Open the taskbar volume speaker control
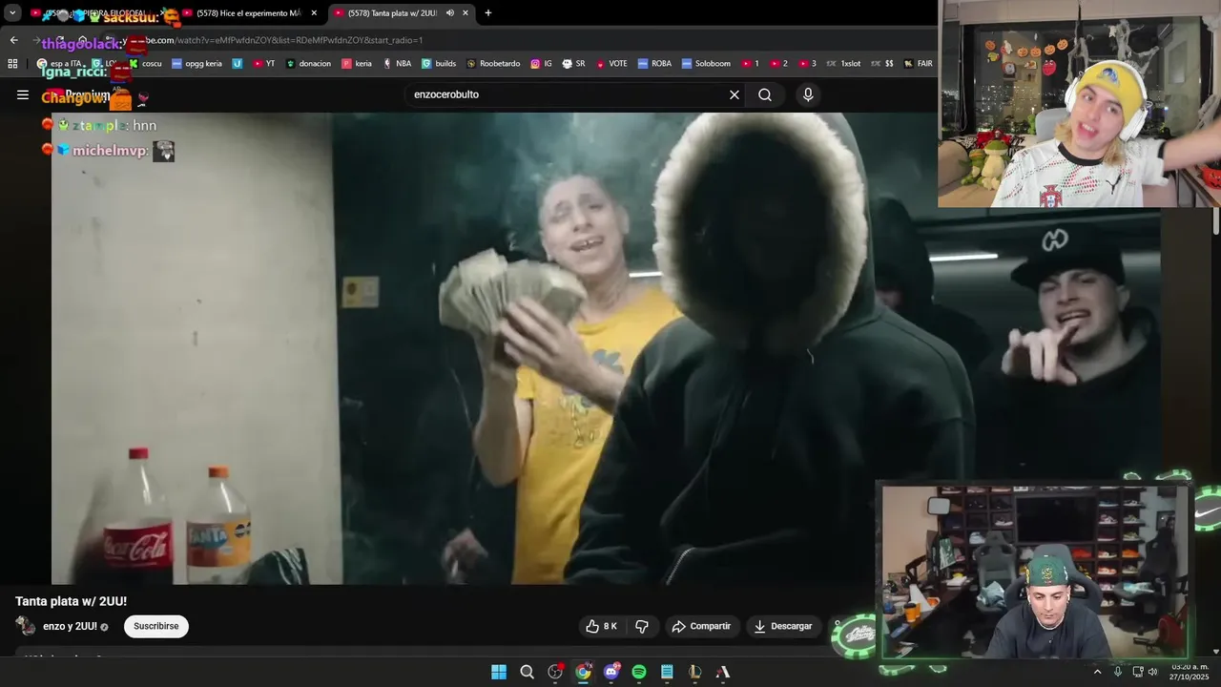 point(1152,672)
